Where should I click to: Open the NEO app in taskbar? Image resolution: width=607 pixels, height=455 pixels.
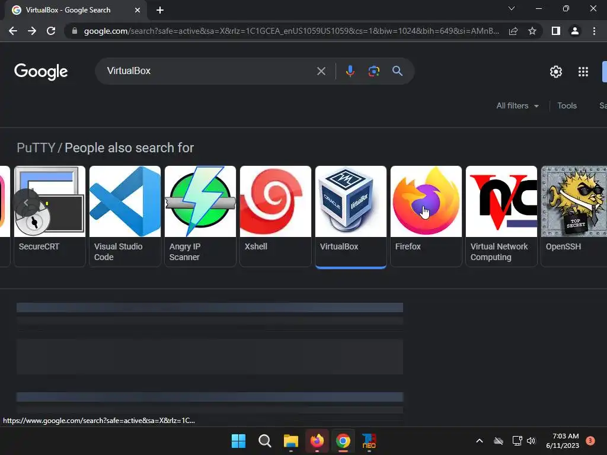pos(369,441)
